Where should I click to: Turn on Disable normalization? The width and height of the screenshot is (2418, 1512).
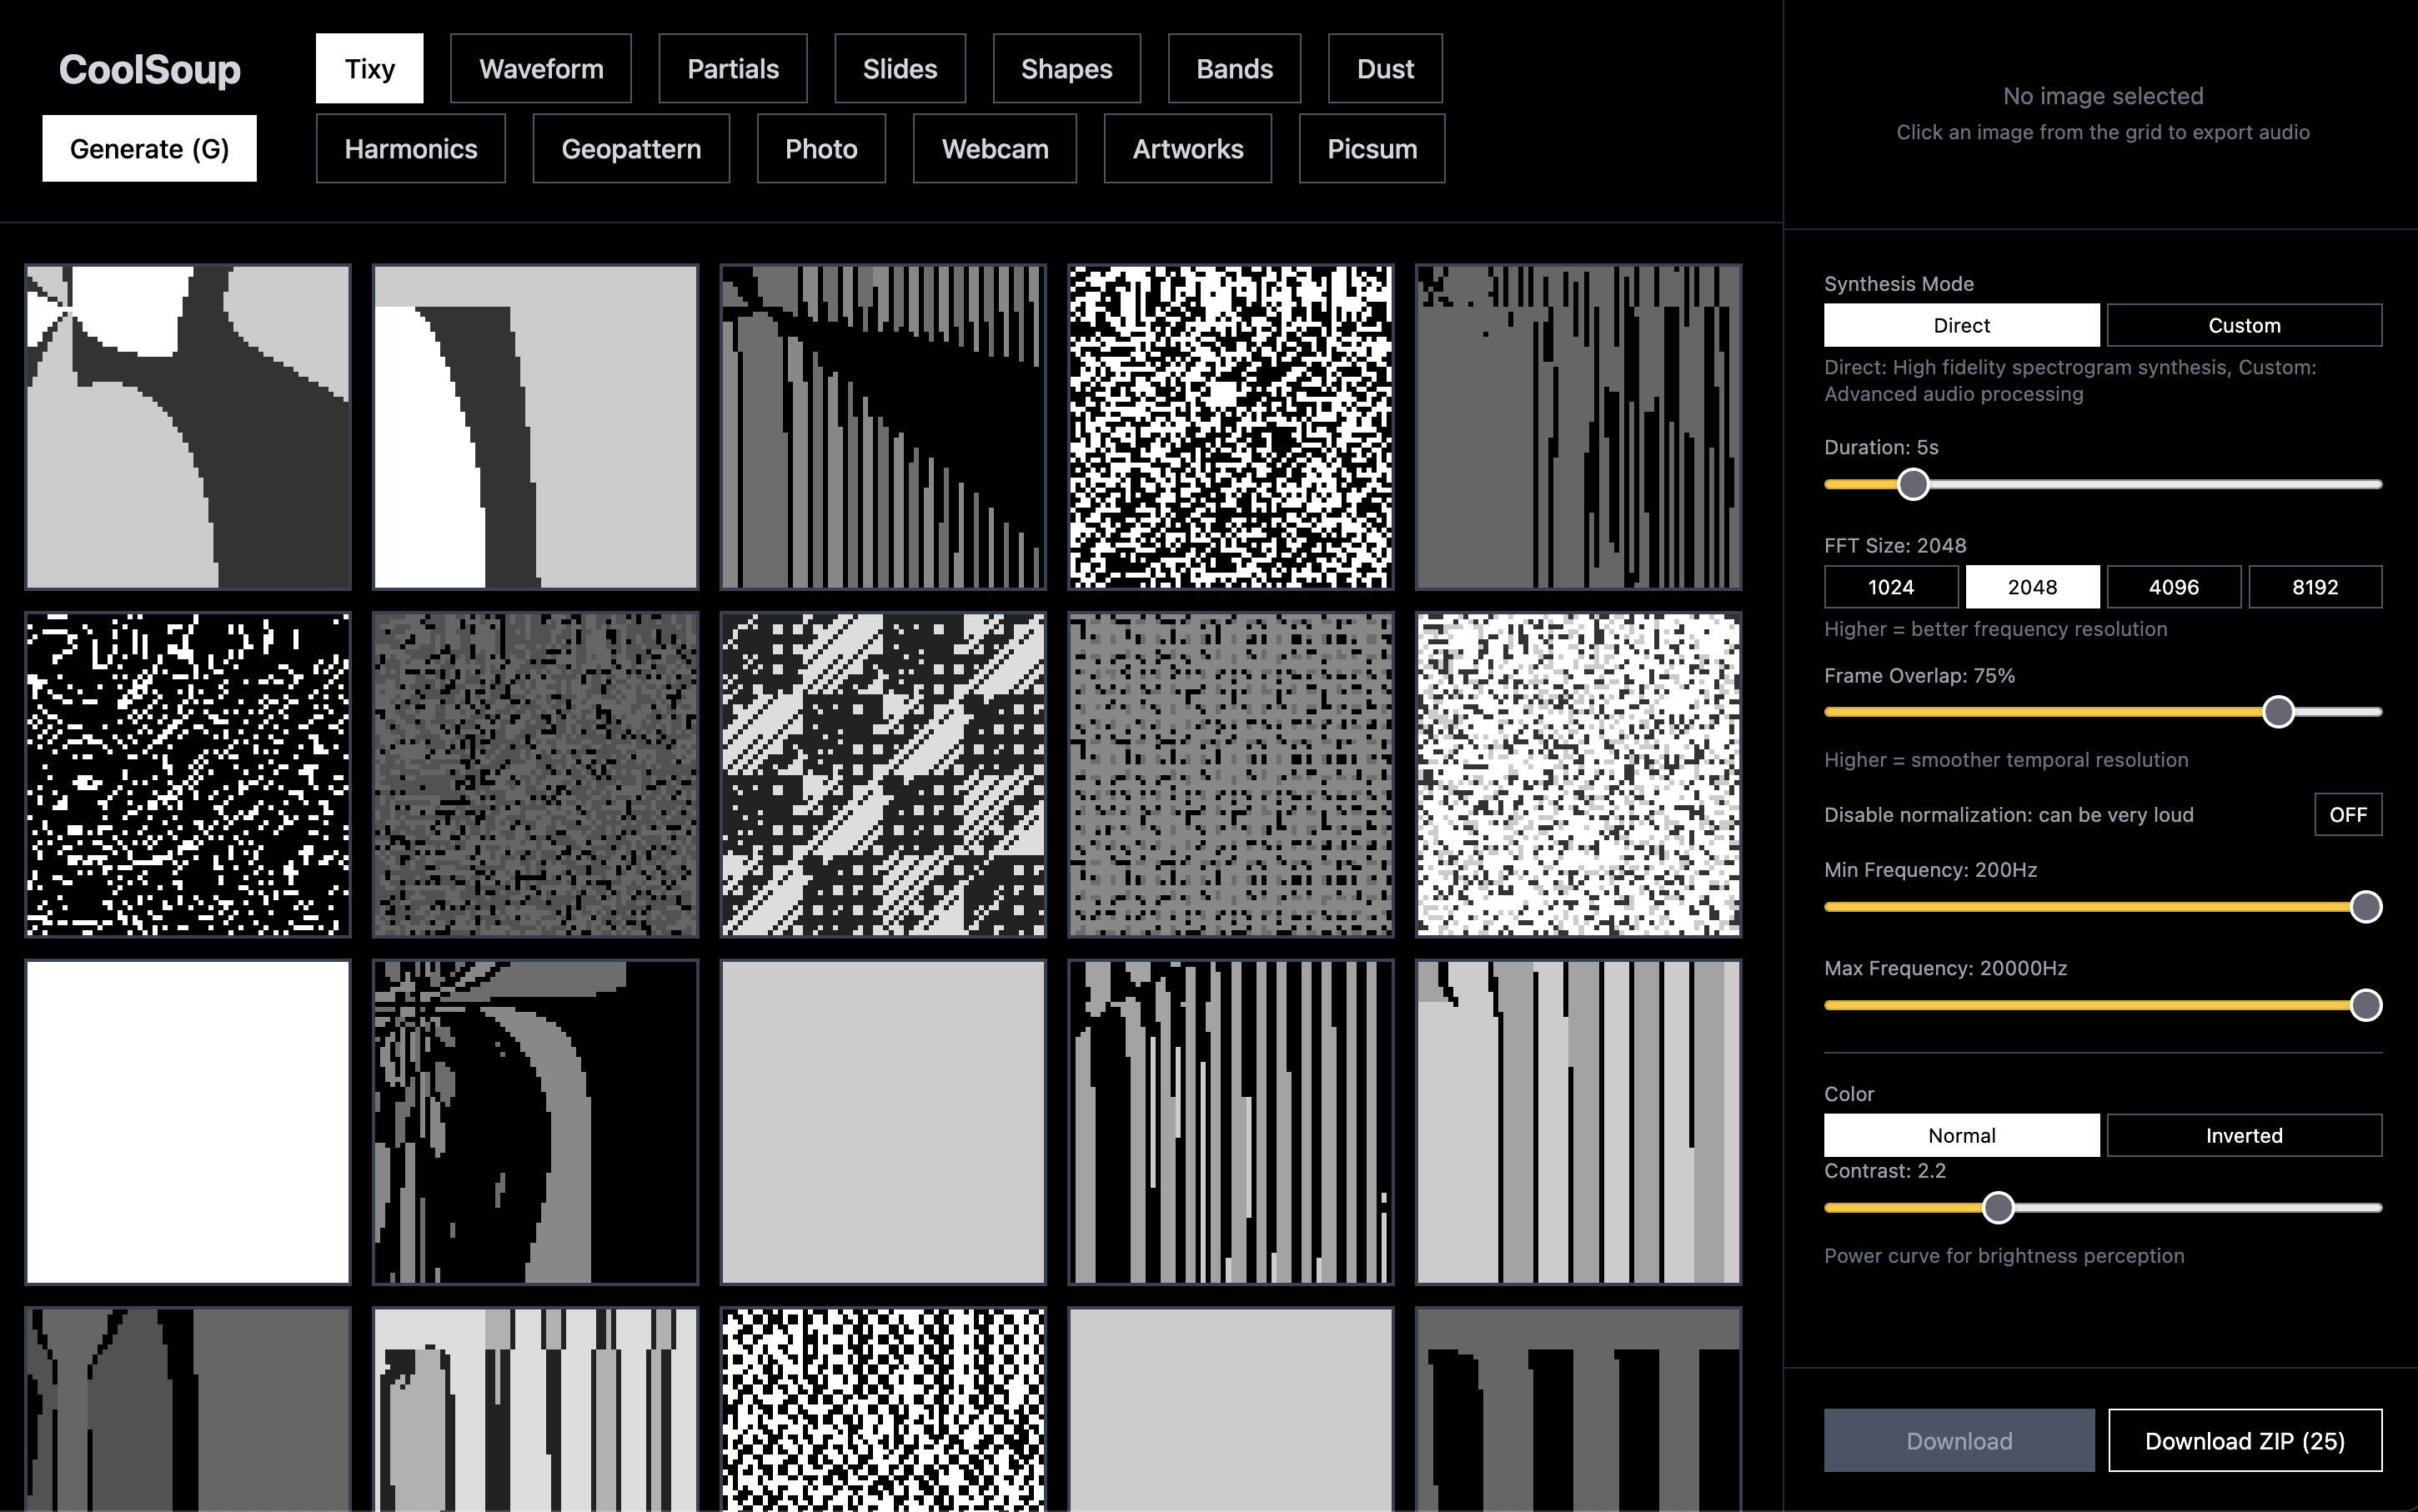pos(2348,814)
